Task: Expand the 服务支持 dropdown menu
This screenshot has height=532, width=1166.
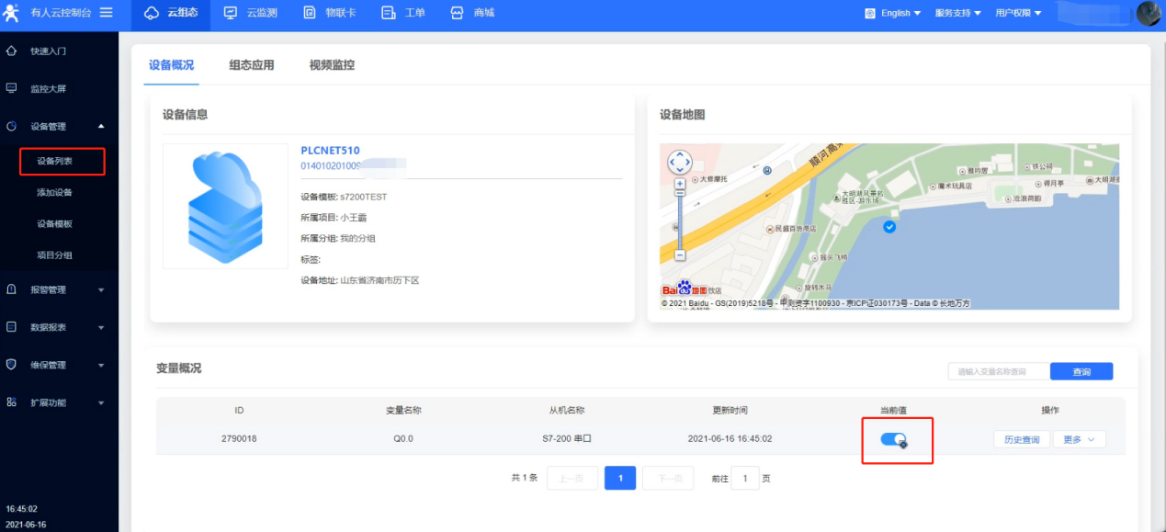Action: click(x=957, y=13)
